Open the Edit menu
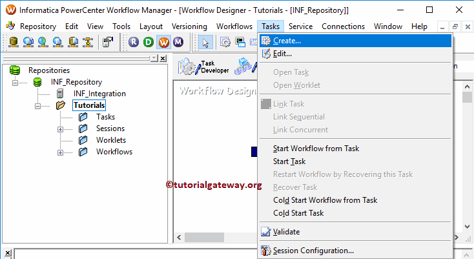The height and width of the screenshot is (259, 474). (72, 26)
